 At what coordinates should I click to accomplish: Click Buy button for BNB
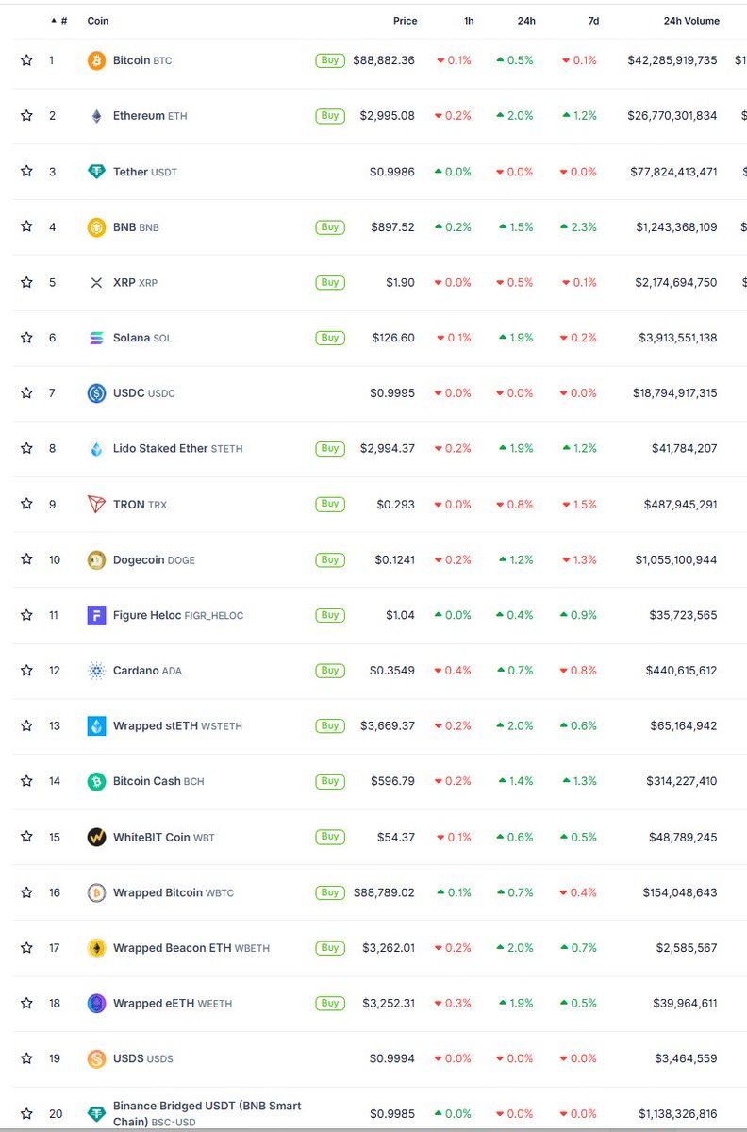click(x=330, y=227)
